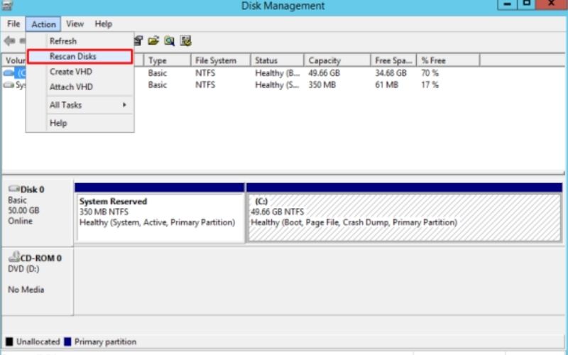This screenshot has height=355, width=568.
Task: Select the CD-ROM 0 DVD (D:) label panel
Action: coord(38,281)
